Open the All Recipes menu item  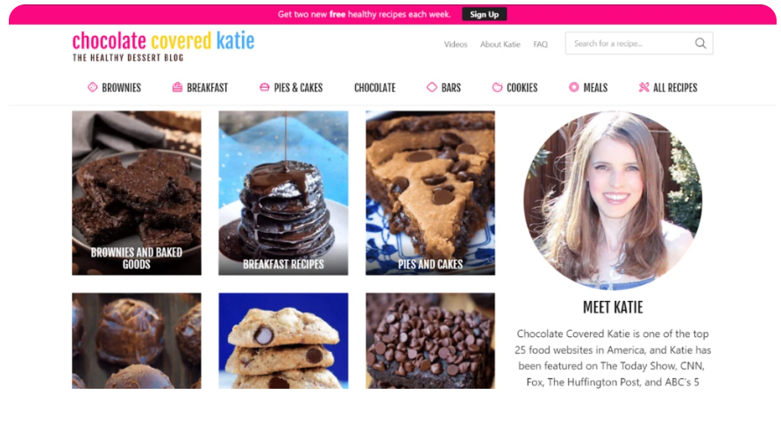(x=675, y=88)
